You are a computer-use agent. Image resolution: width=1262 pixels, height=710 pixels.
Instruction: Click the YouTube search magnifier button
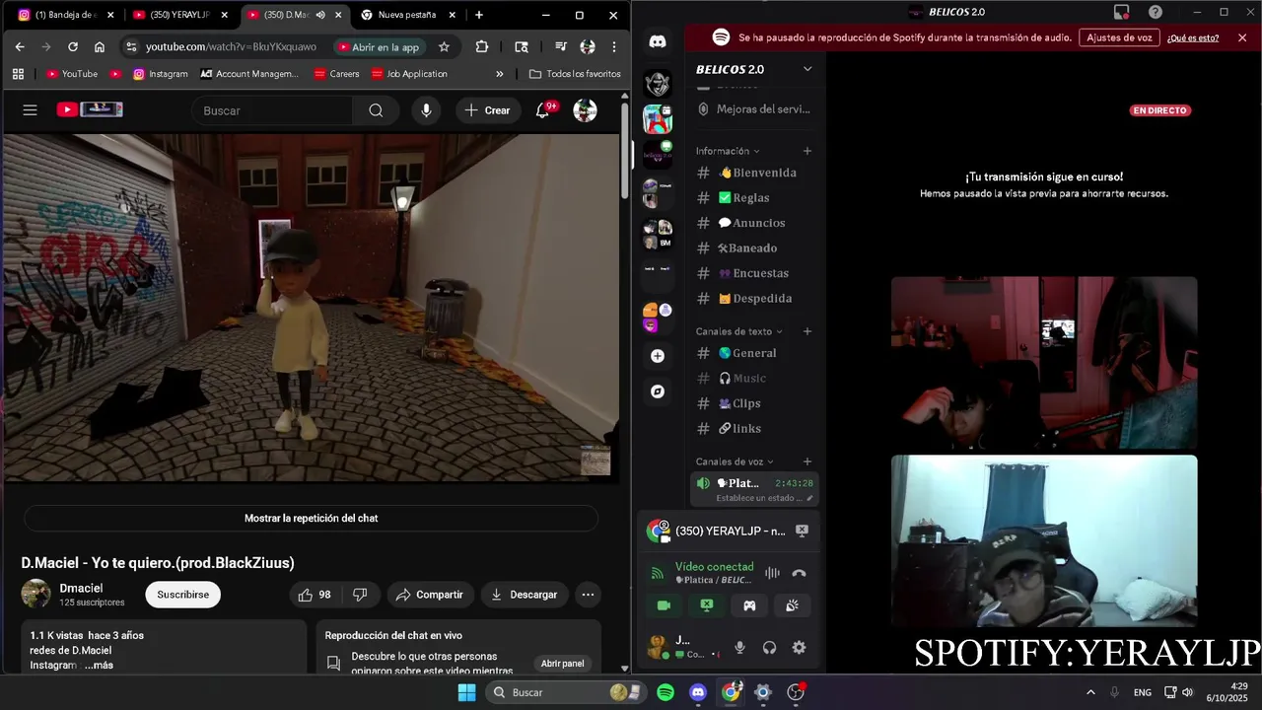pyautogui.click(x=376, y=110)
